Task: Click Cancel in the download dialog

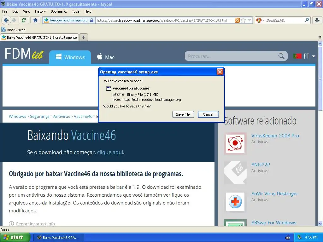Action: 208,114
